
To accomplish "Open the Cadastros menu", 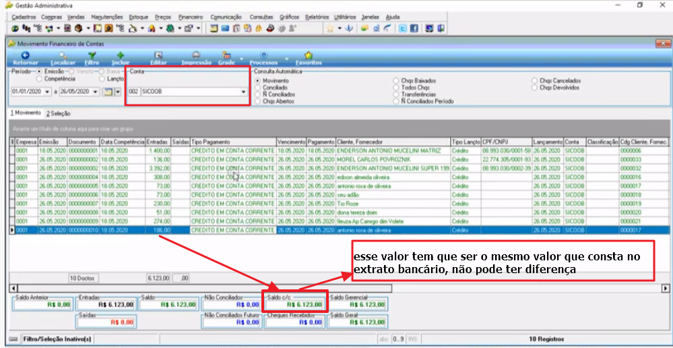I will tap(24, 17).
